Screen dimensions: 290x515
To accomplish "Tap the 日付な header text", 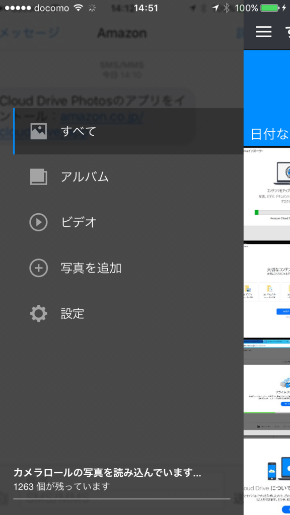I will tap(270, 134).
